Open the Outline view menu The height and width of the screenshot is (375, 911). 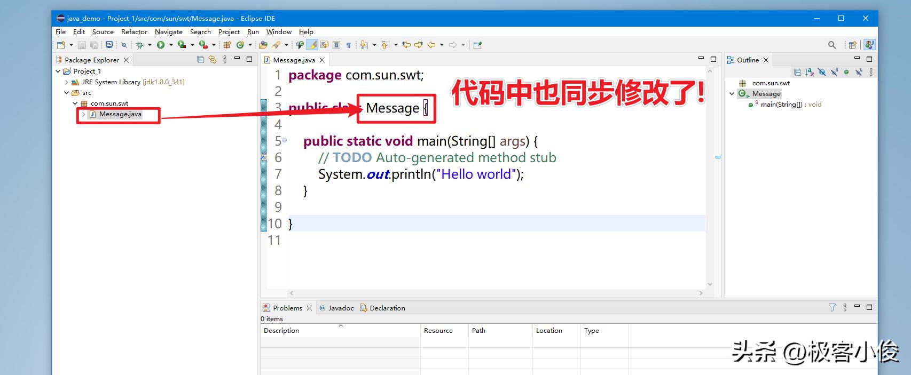[871, 72]
